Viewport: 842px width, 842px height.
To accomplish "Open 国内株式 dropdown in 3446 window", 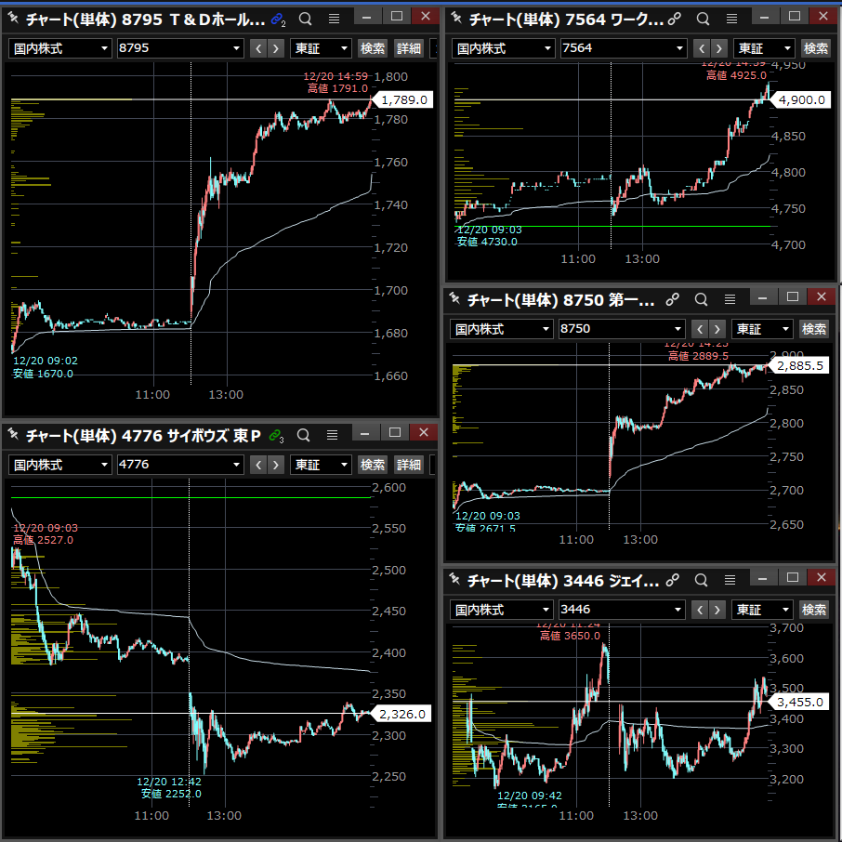I will click(x=502, y=610).
